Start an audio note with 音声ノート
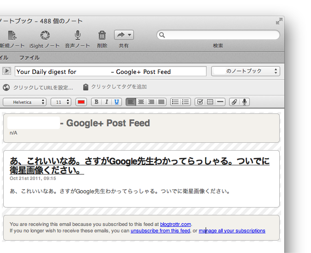 pyautogui.click(x=78, y=35)
